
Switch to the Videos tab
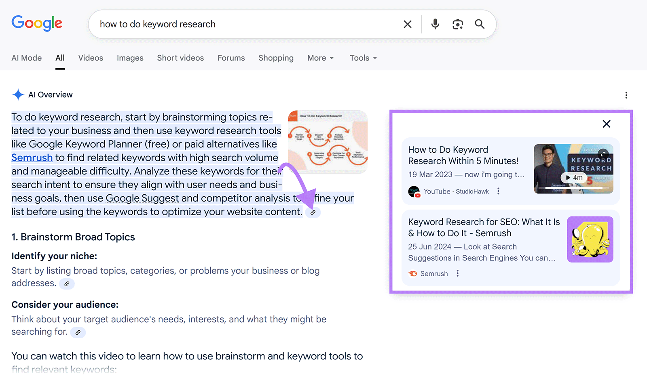coord(91,58)
